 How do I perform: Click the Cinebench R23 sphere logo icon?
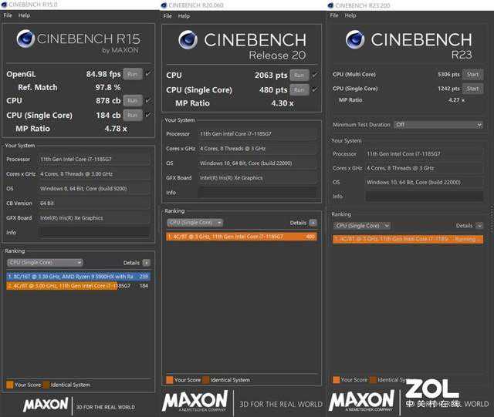pos(355,39)
